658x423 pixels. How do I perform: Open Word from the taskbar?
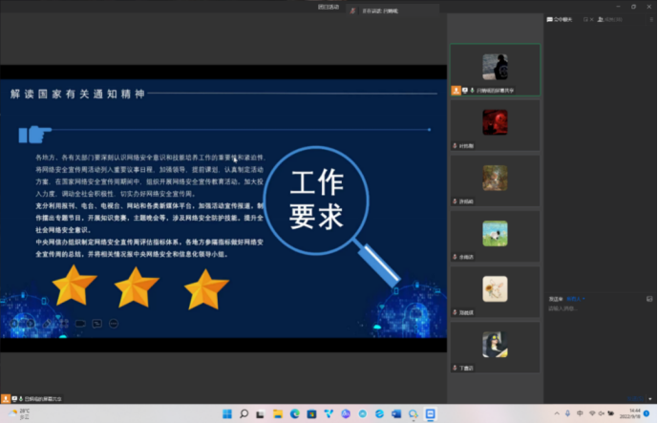tap(396, 413)
